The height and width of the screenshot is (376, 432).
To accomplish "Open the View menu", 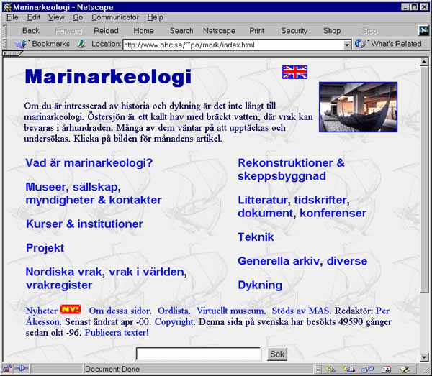I will click(56, 17).
